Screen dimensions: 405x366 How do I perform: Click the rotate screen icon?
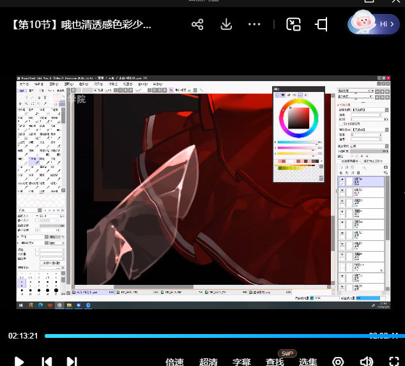tap(321, 24)
